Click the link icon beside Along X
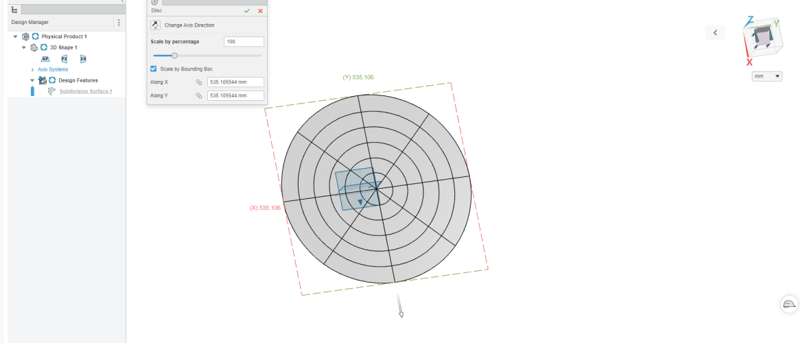Viewport: 803px width, 343px height. 199,82
